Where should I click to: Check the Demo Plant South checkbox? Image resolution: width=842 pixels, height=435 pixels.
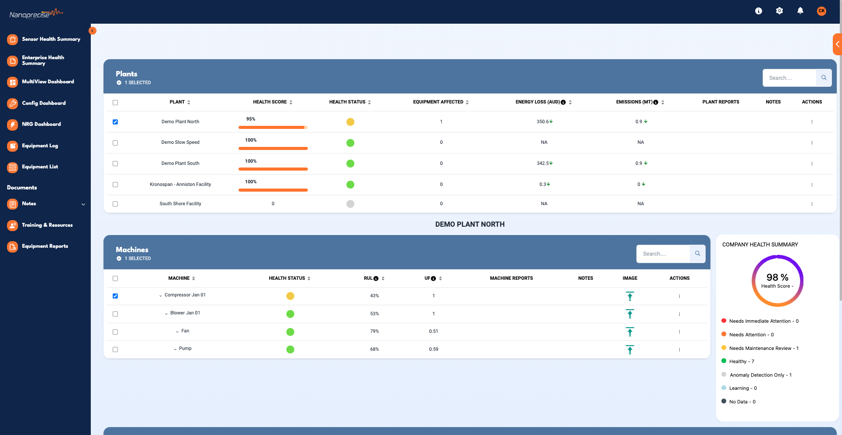(x=115, y=164)
